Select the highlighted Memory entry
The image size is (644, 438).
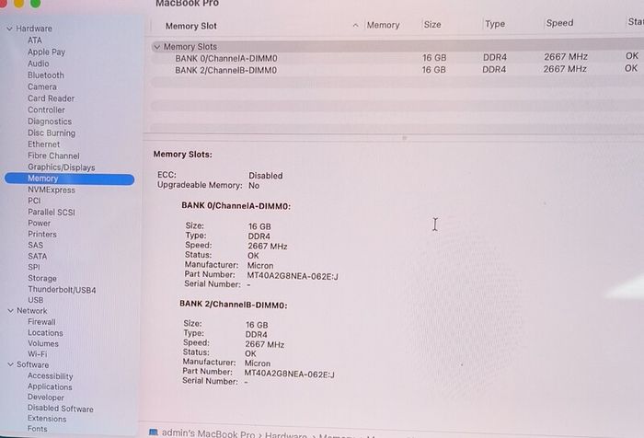(x=69, y=179)
